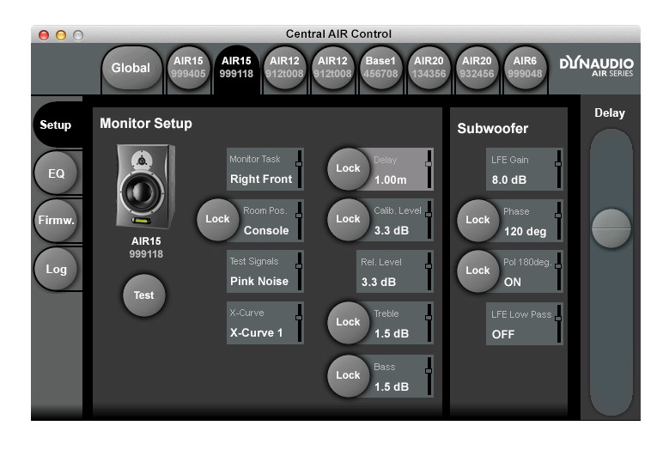Select the Calib. Level 3.3 dB field

401,221
